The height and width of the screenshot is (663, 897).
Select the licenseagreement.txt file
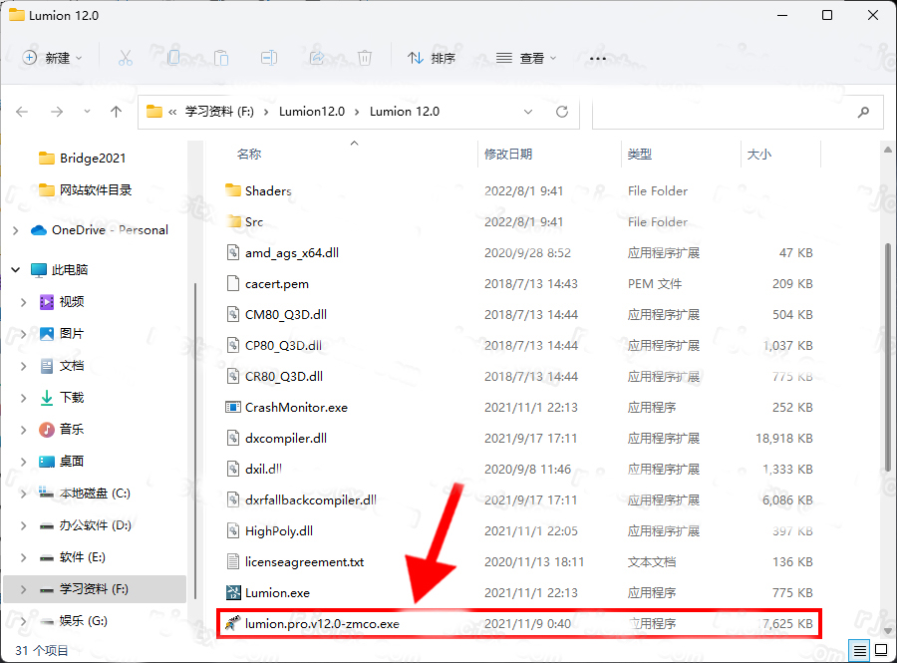304,561
